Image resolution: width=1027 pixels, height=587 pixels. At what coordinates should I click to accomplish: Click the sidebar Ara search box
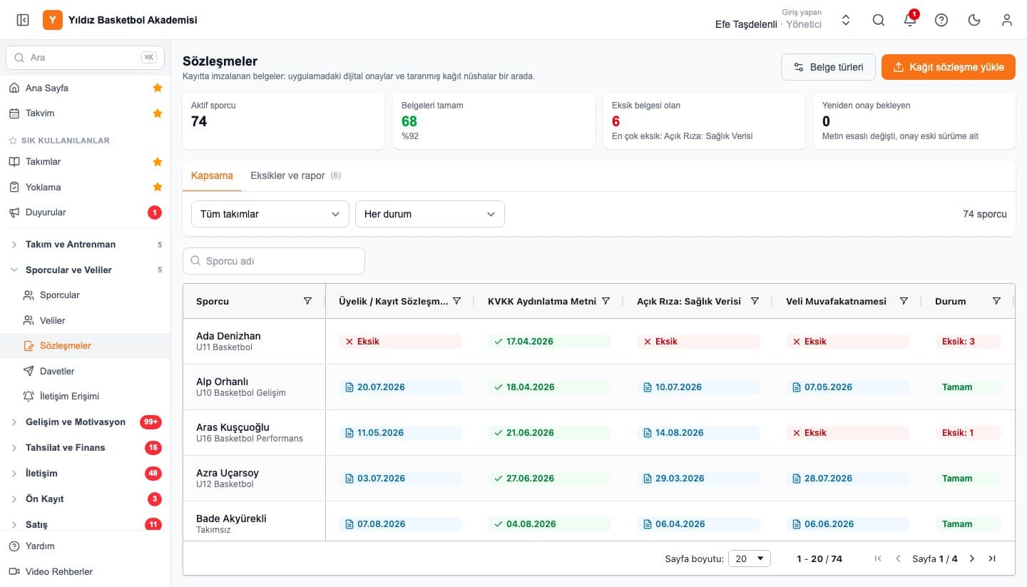[x=85, y=57]
